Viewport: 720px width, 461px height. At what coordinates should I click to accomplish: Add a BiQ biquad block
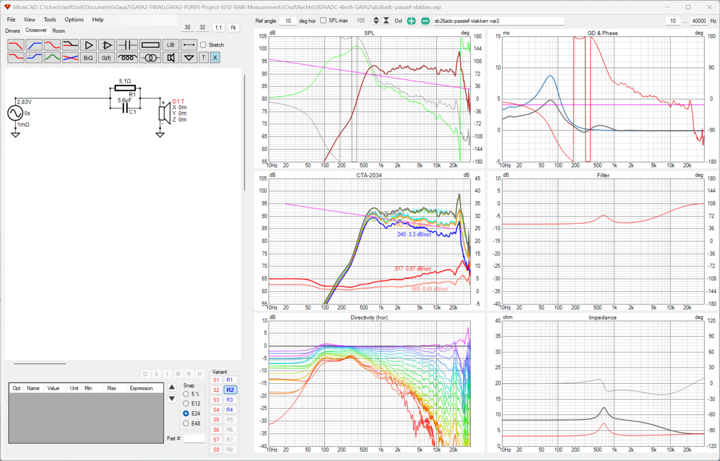tap(89, 58)
